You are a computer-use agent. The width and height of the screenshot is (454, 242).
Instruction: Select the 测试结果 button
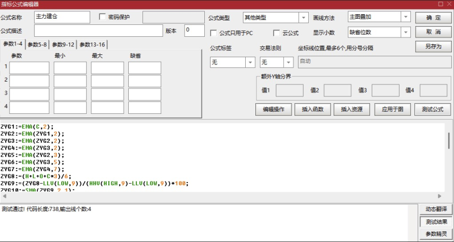(x=436, y=222)
